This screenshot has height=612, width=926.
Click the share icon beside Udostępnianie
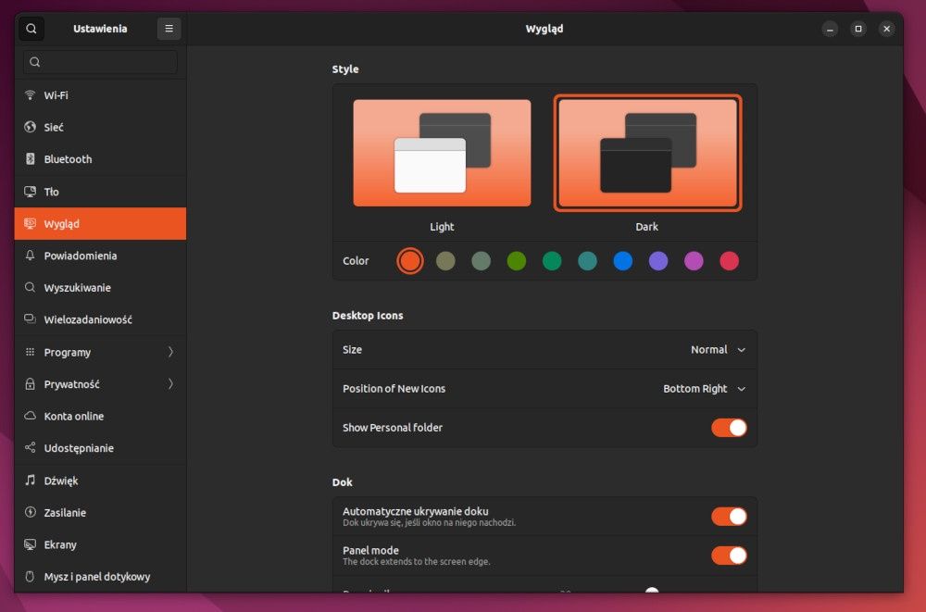[x=31, y=448]
